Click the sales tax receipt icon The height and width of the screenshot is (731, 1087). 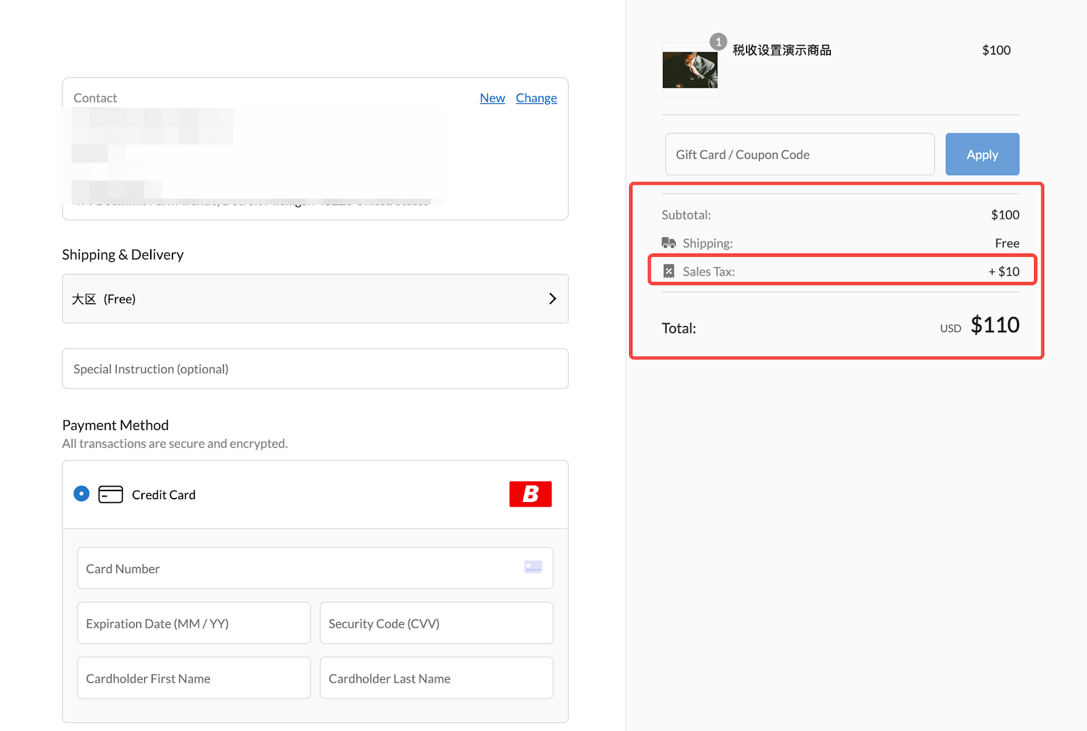(x=669, y=272)
